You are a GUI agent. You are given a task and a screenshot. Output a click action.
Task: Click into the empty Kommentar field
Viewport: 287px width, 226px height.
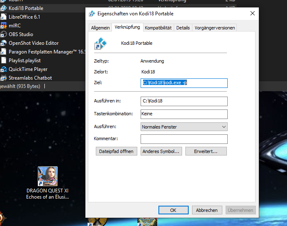(x=184, y=139)
